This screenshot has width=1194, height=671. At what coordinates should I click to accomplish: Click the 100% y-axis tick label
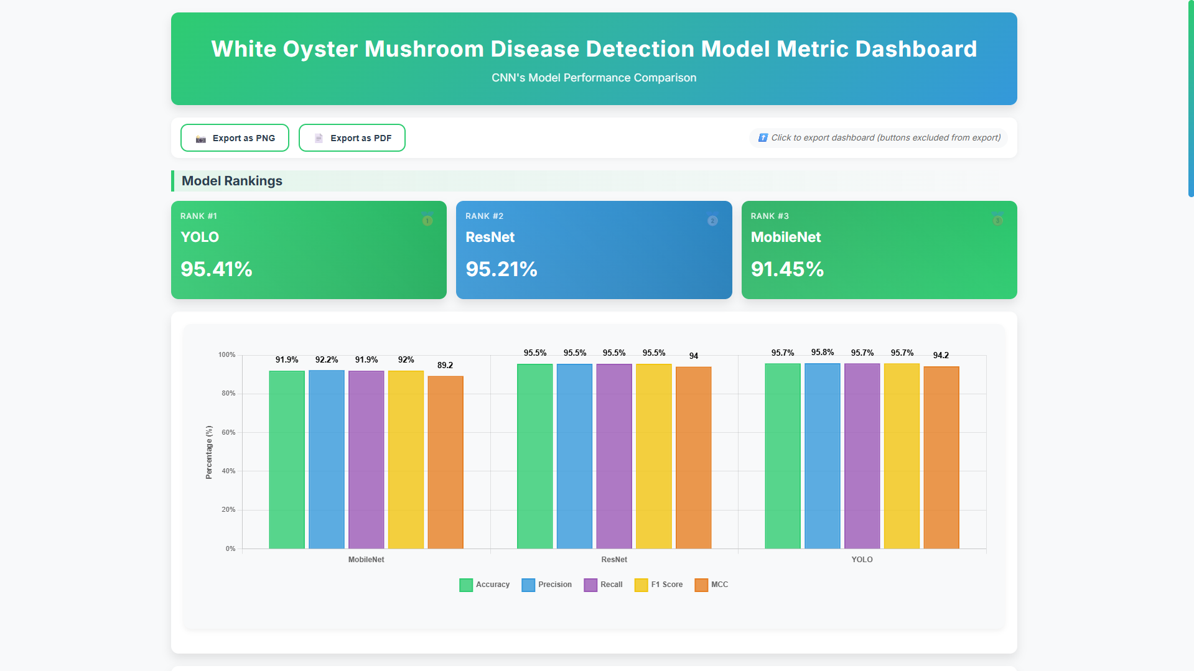pos(227,355)
